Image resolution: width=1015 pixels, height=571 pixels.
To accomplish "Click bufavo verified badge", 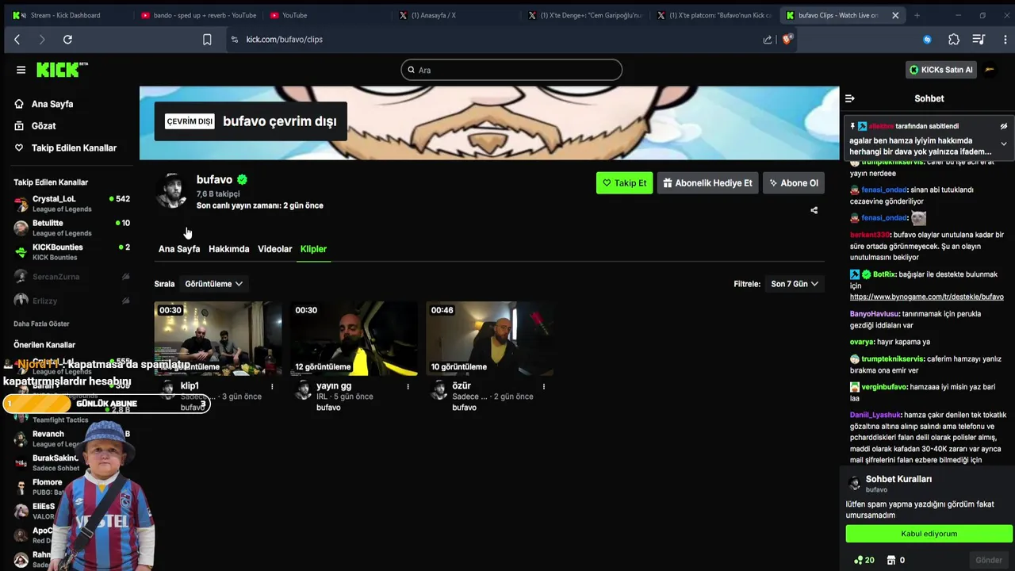I will point(242,180).
